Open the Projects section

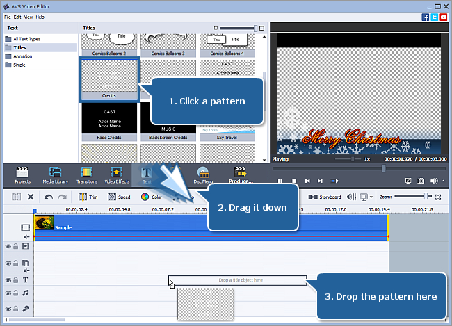[22, 175]
